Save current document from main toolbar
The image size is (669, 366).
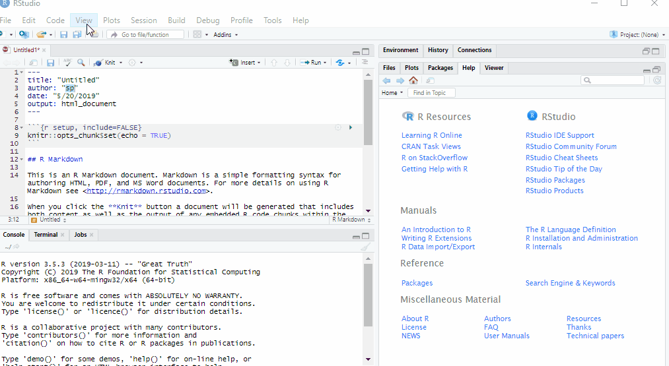[63, 34]
